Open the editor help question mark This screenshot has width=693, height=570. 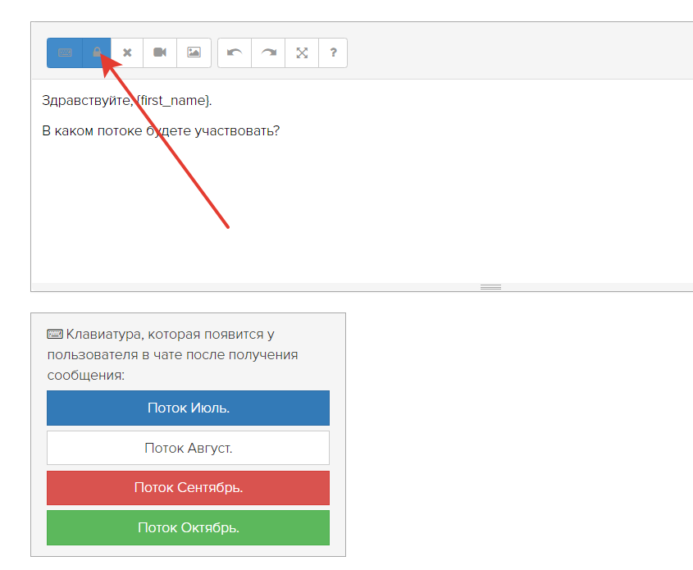(333, 53)
